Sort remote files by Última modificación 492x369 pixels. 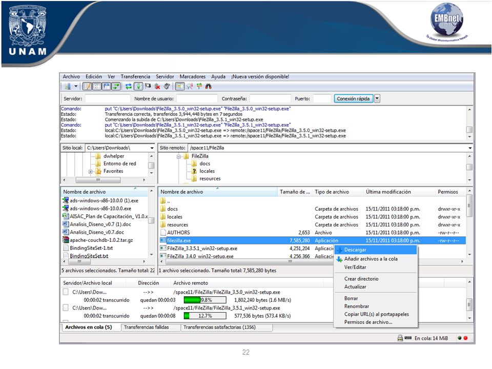pyautogui.click(x=399, y=192)
